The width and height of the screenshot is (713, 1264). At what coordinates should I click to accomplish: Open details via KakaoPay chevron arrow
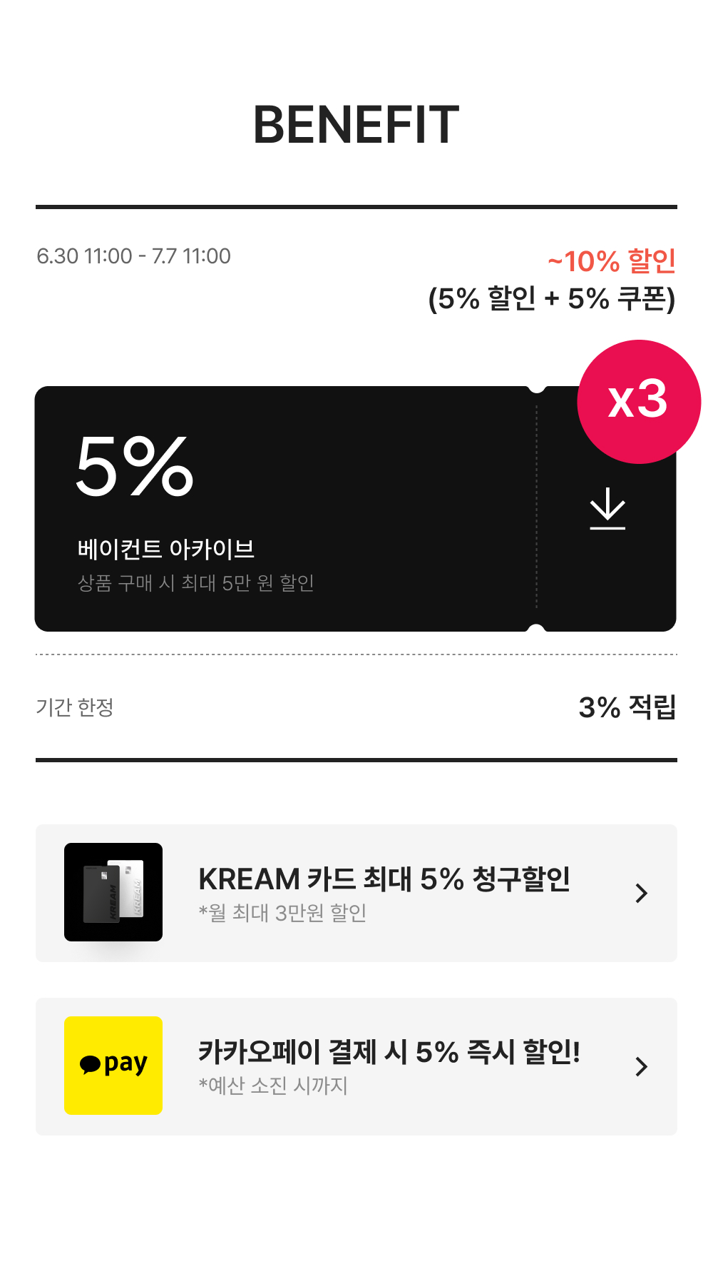(641, 1065)
